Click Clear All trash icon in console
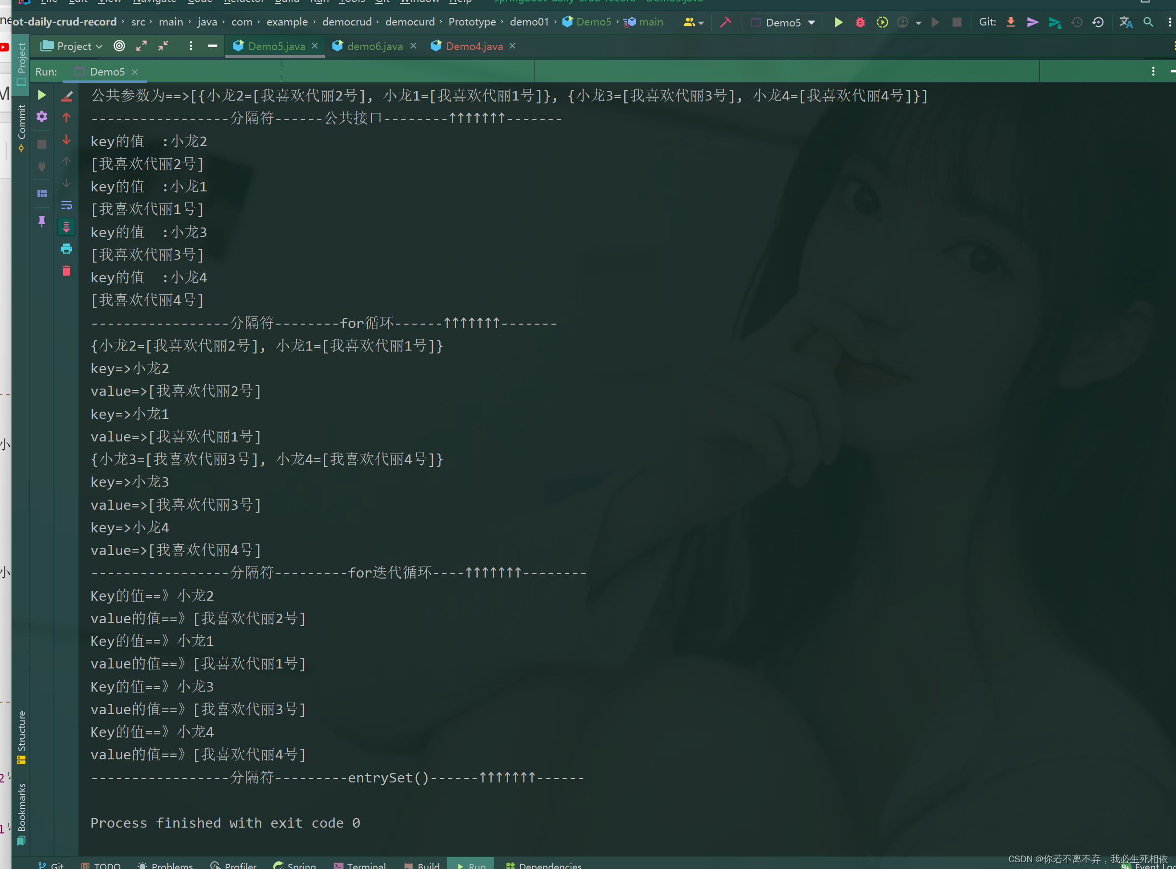The height and width of the screenshot is (869, 1176). pyautogui.click(x=66, y=271)
